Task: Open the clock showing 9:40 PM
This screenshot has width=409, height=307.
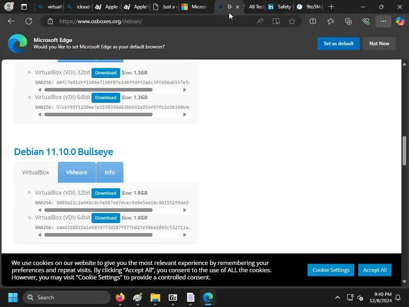Action: click(x=381, y=297)
